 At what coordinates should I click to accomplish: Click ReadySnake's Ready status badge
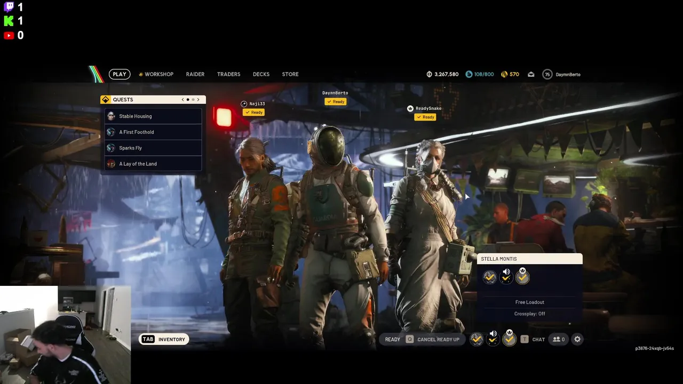tap(425, 117)
